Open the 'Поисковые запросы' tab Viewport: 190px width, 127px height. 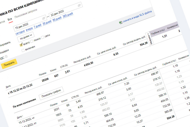[x=26, y=13]
